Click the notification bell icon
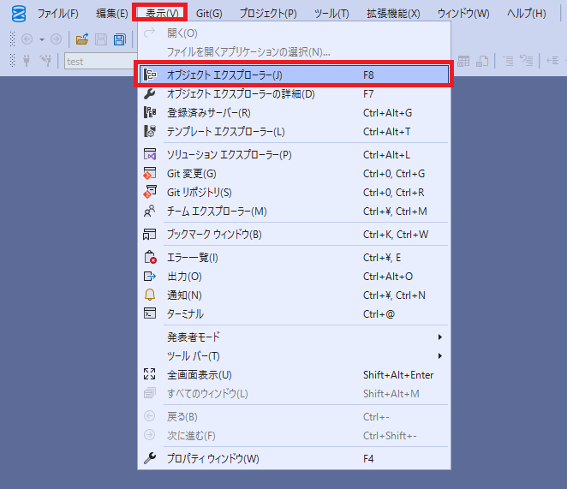Image resolution: width=567 pixels, height=489 pixels. click(150, 295)
